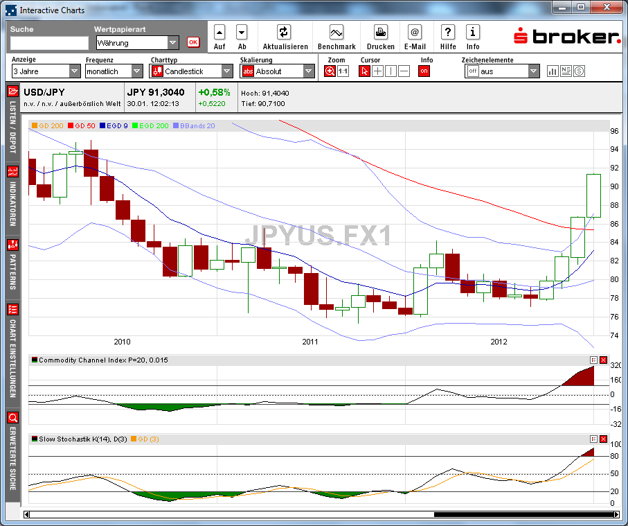This screenshot has width=628, height=526.
Task: Click the Ab down-arrow icon
Action: 242,33
